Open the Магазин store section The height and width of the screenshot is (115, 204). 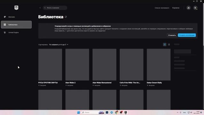coord(16,17)
